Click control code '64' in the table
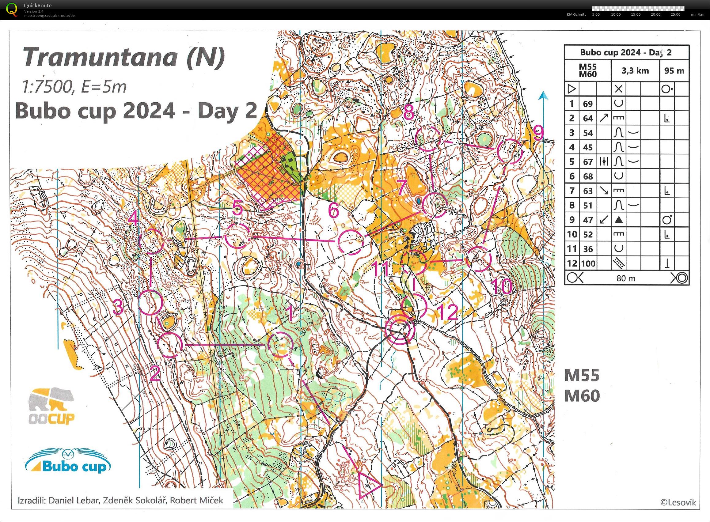710x522 pixels. click(x=588, y=119)
